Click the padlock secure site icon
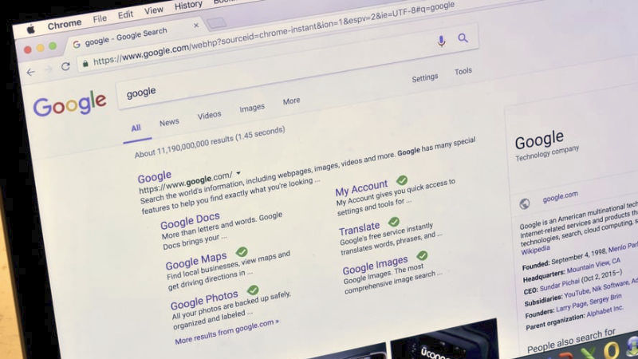This screenshot has height=359, width=638. (x=85, y=64)
